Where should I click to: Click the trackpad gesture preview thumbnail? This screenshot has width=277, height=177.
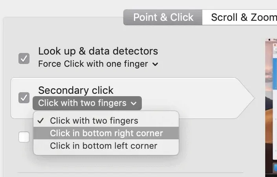[271, 106]
